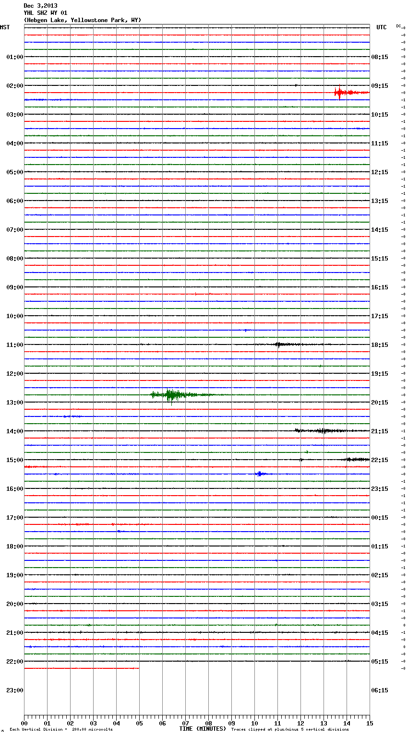Click the '12:15' UTC time label
The height and width of the screenshot is (736, 408).
pyautogui.click(x=380, y=172)
